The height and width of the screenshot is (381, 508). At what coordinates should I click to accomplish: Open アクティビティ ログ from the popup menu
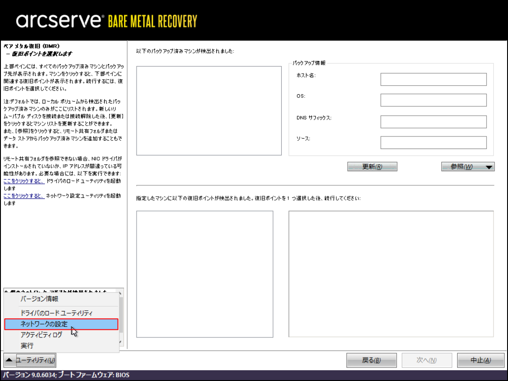click(x=41, y=335)
